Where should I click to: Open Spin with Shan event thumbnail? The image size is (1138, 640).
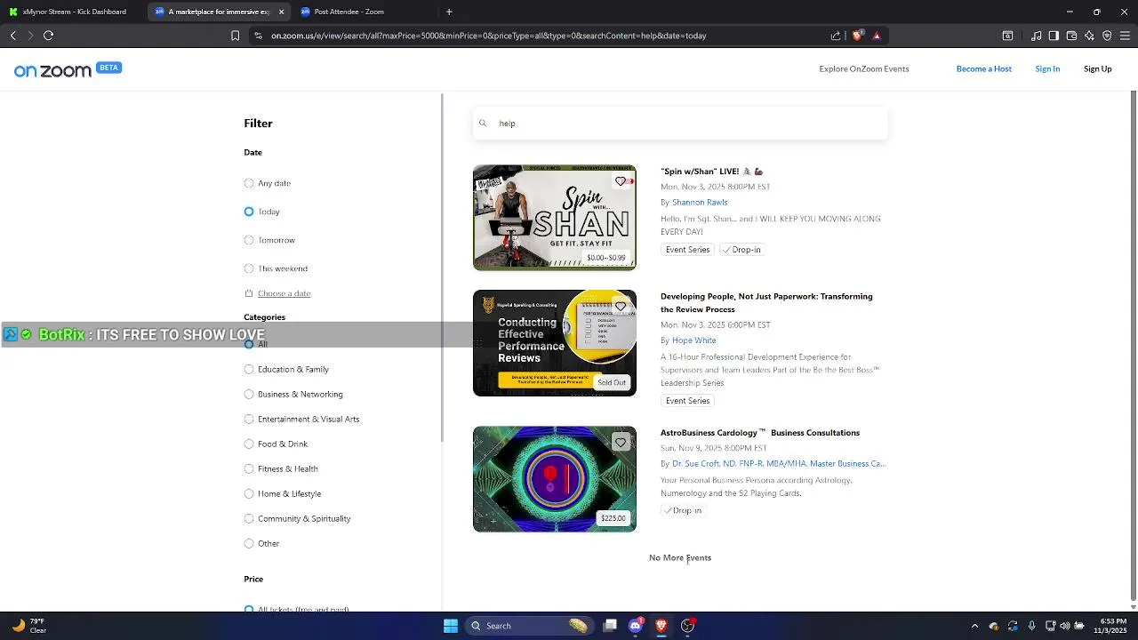pos(555,218)
